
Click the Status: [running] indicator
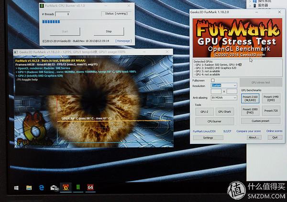coord(116,13)
